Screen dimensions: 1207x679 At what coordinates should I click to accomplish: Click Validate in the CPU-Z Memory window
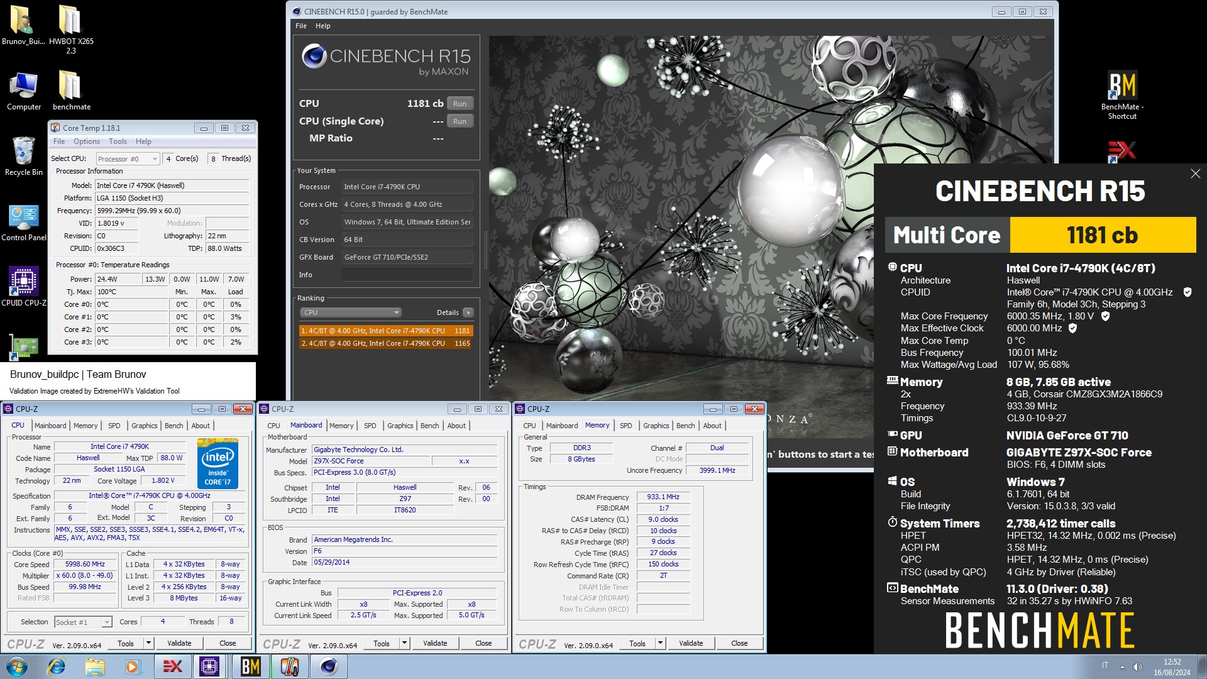tap(691, 643)
